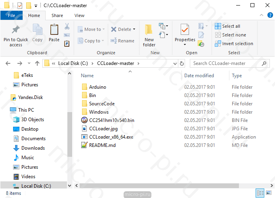
Task: Click the New folder icon
Action: pos(149,30)
